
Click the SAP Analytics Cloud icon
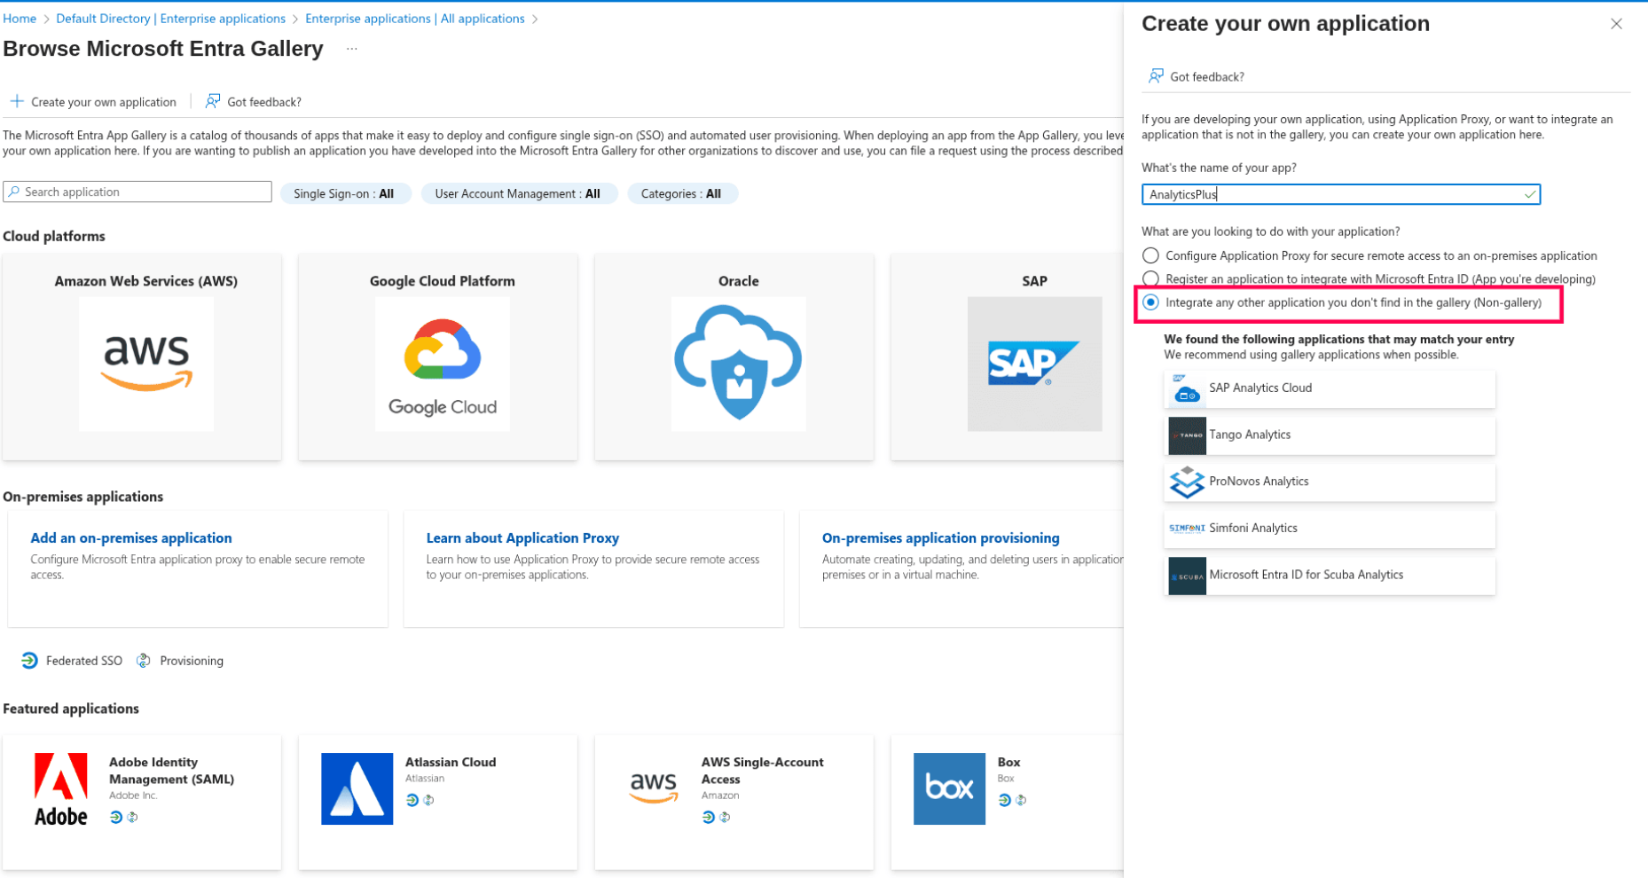(1187, 388)
